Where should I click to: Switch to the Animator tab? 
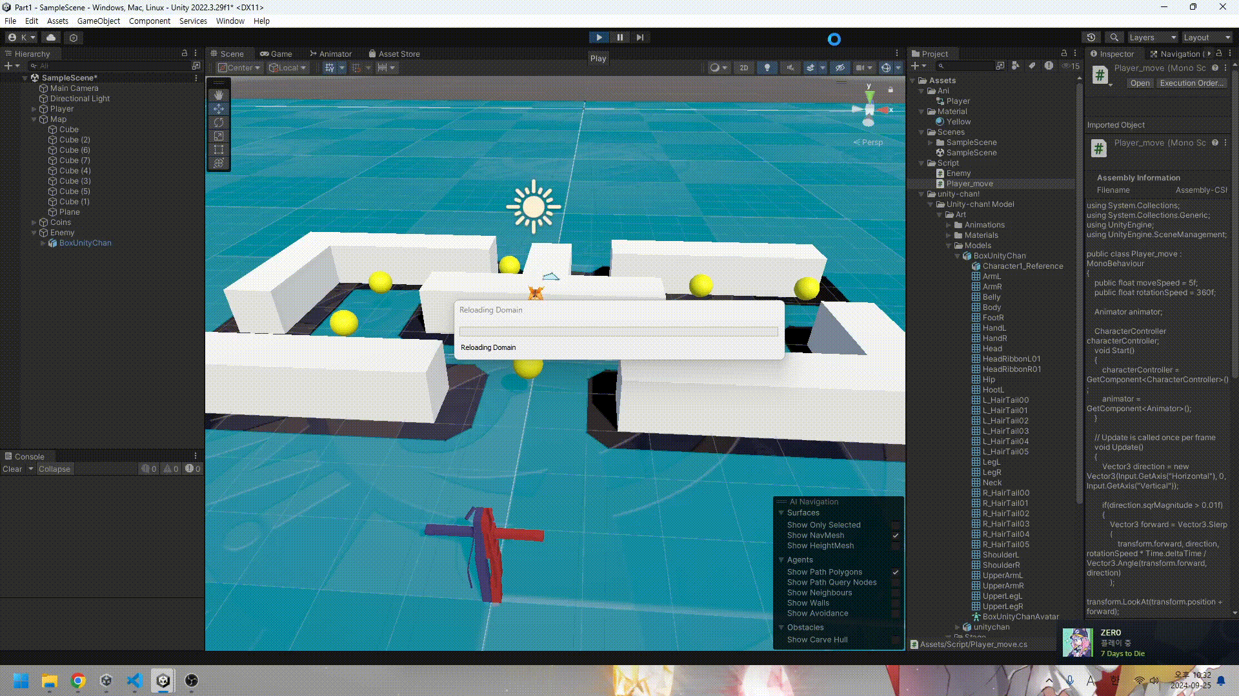click(331, 54)
